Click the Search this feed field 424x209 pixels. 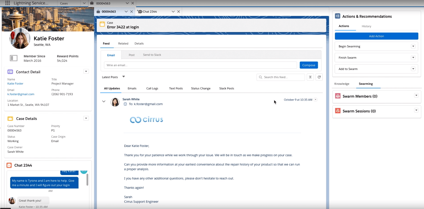281,77
